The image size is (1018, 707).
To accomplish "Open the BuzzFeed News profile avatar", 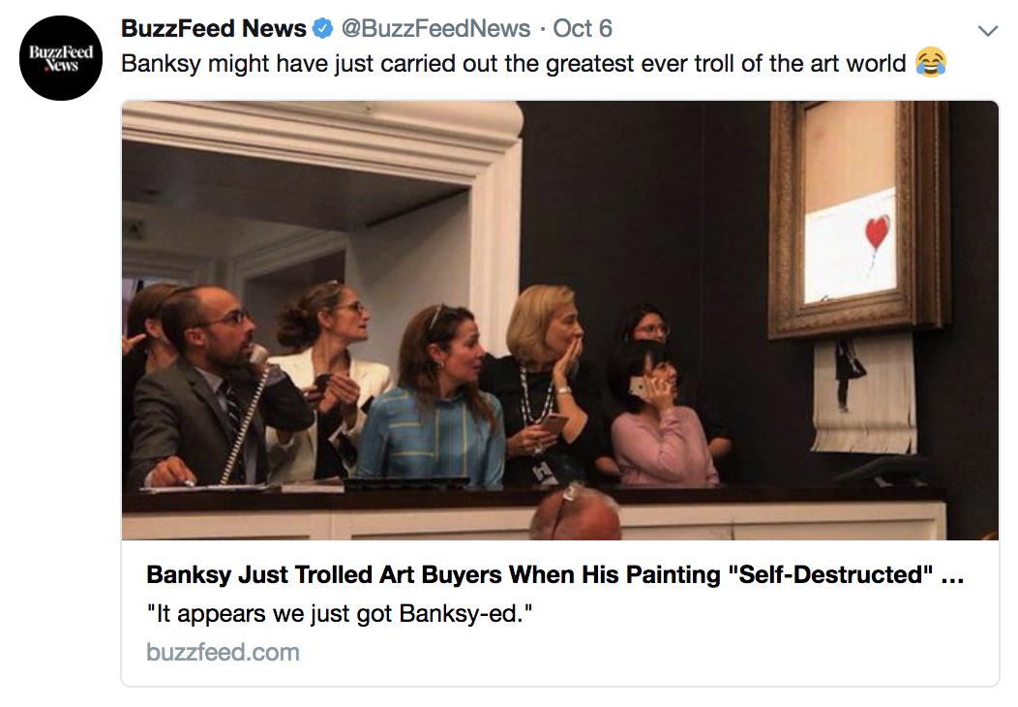I will [x=62, y=58].
